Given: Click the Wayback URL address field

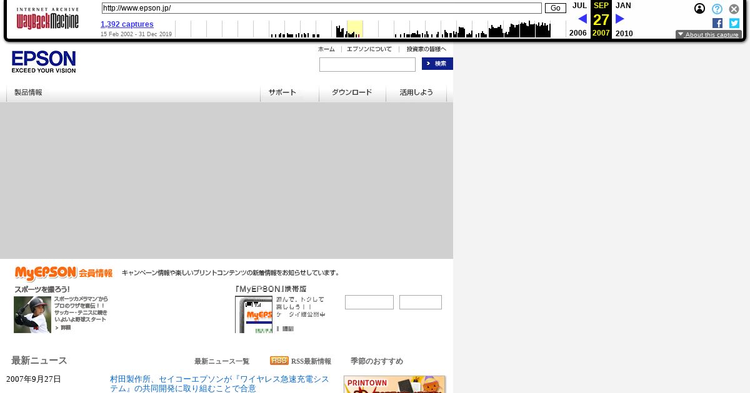Looking at the screenshot, I should [x=321, y=8].
